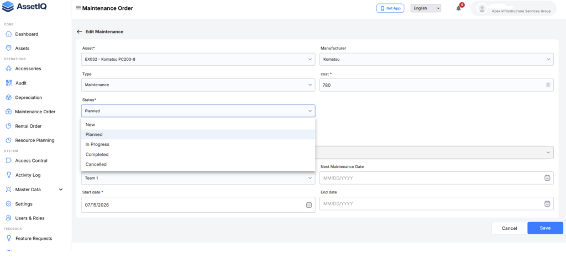Open the Access Control sidebar link
This screenshot has height=268, width=566.
pyautogui.click(x=32, y=161)
